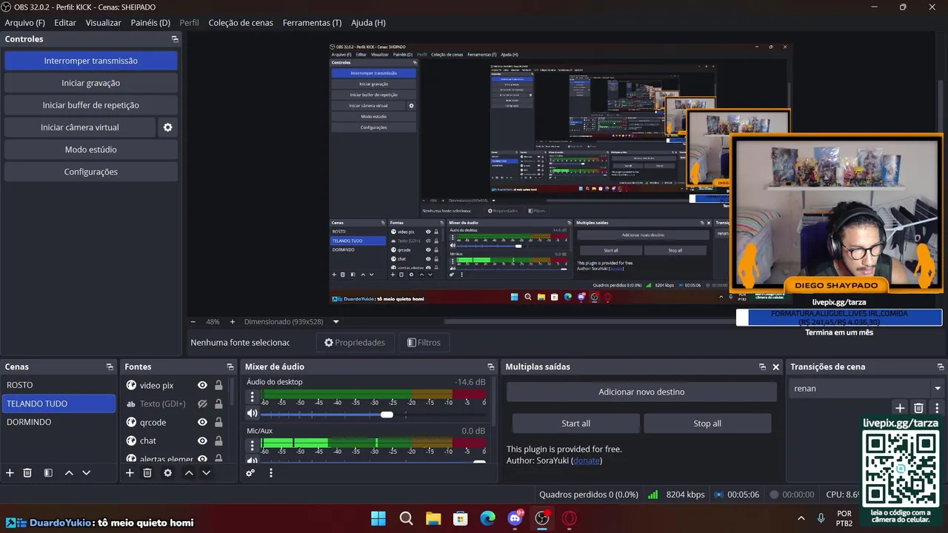
Task: Add a new scene transition
Action: [x=900, y=408]
